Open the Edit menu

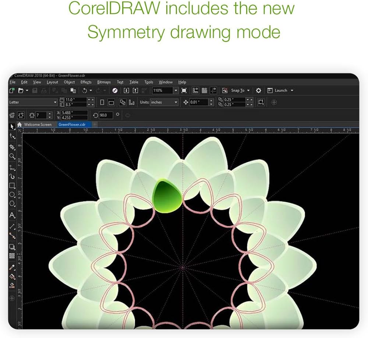(x=24, y=82)
